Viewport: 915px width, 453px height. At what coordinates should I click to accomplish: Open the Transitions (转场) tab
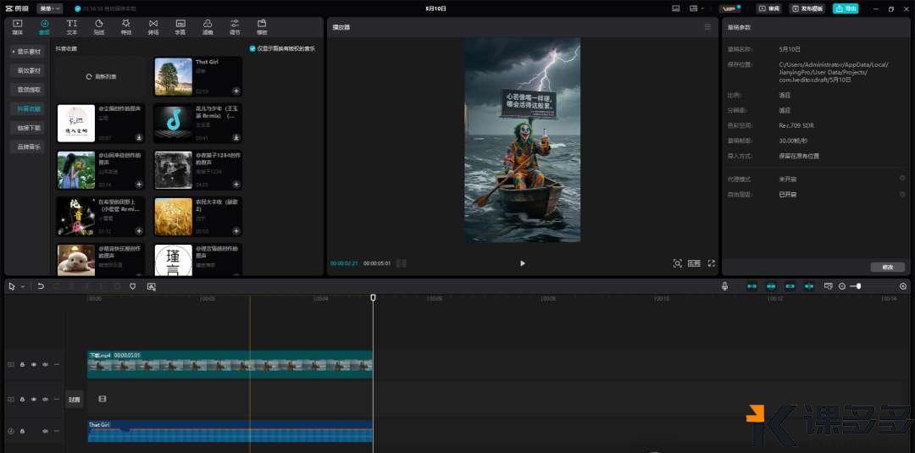pyautogui.click(x=152, y=27)
